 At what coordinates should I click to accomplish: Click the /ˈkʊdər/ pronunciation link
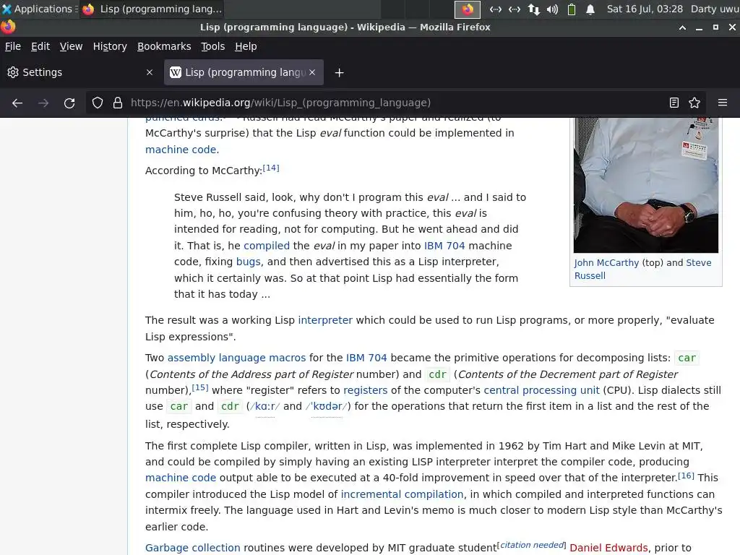(327, 406)
